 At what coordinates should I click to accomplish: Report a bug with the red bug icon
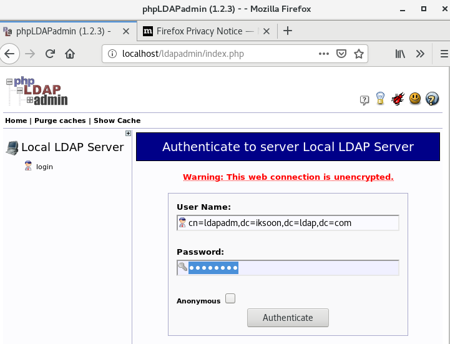pos(398,99)
